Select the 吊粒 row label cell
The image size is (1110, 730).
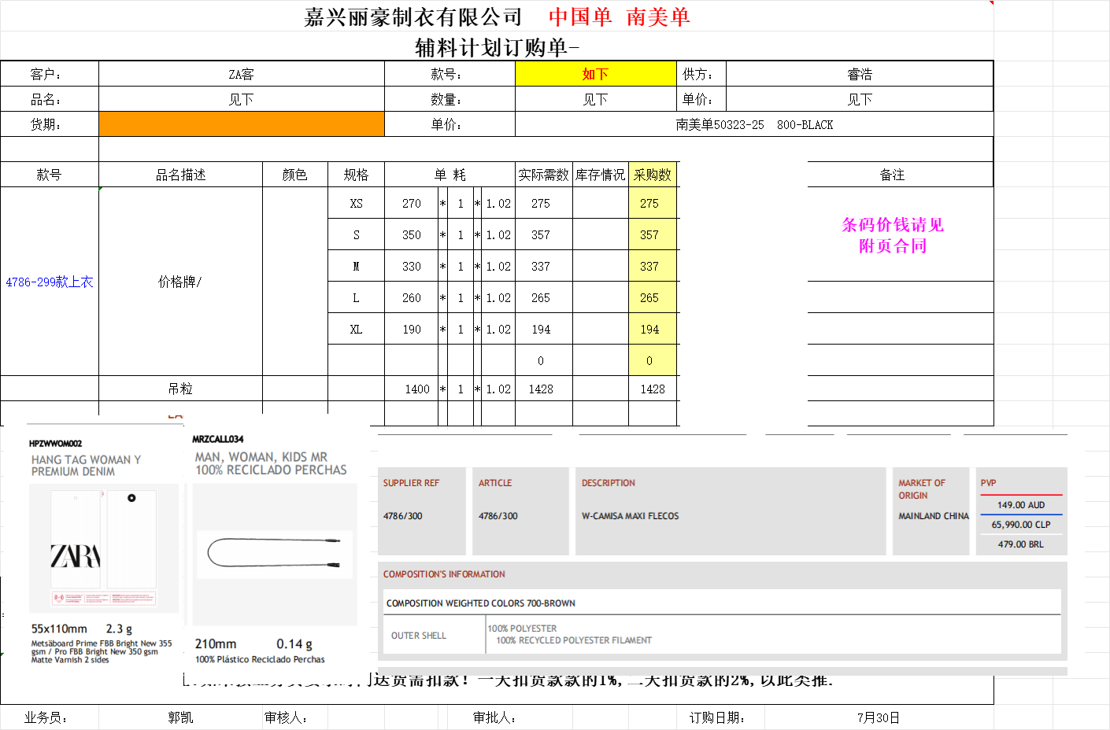[180, 389]
